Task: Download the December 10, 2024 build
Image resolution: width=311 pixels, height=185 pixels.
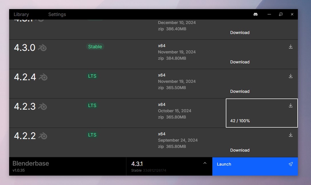Action: tap(240, 33)
